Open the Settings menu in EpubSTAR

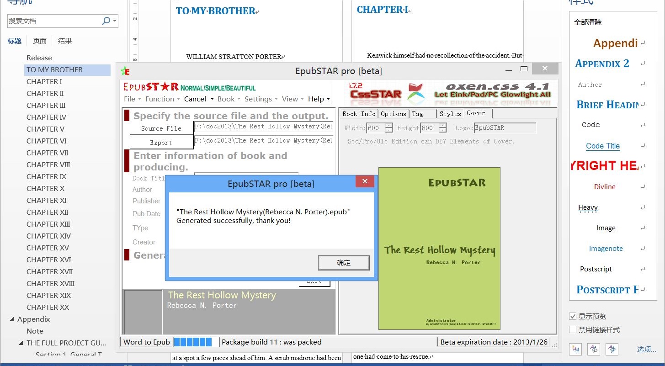pos(261,99)
